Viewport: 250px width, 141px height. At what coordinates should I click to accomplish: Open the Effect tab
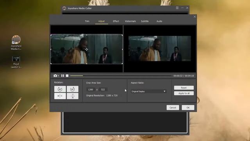tap(116, 21)
